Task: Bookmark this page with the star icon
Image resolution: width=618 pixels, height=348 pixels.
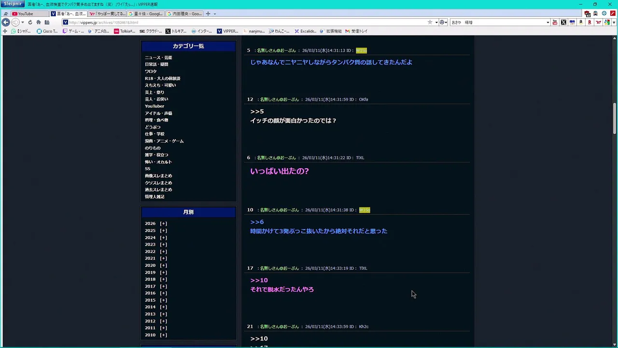Action: coord(430,22)
